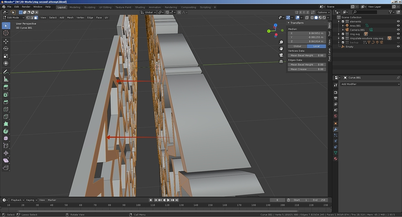
Task: Open the Edit Mode dropdown
Action: [x=13, y=18]
